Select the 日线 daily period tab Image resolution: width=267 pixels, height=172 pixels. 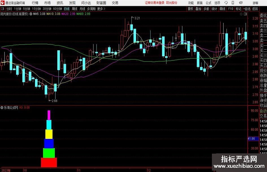click(x=67, y=9)
